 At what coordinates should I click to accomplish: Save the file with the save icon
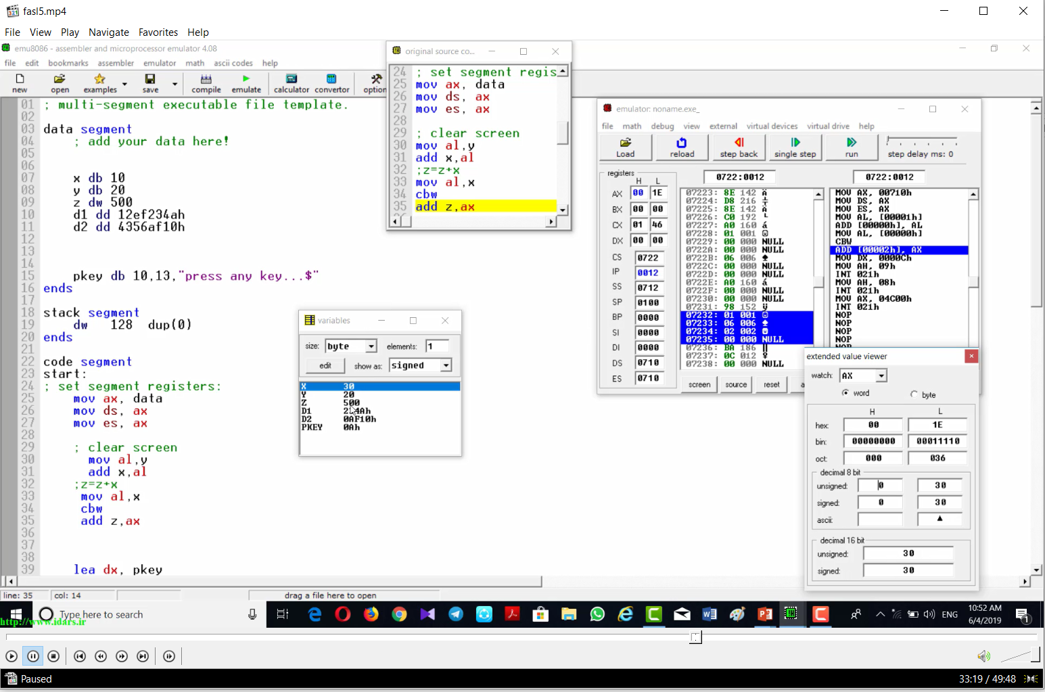pos(150,83)
